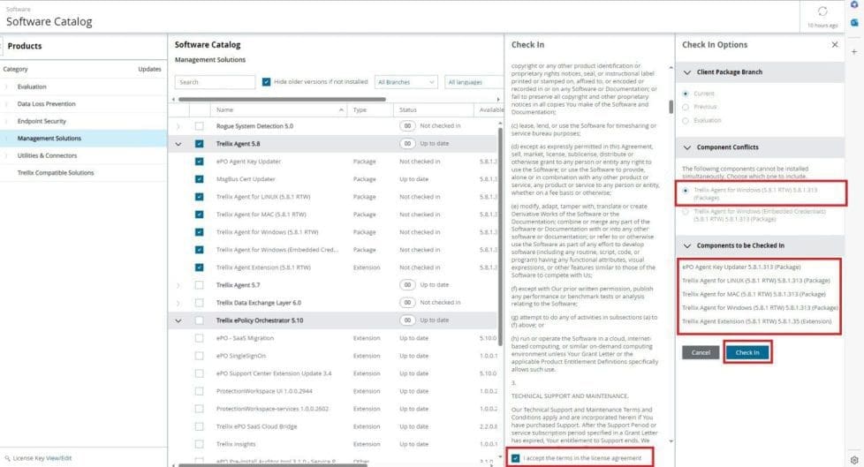Image resolution: width=864 pixels, height=467 pixels.
Task: Click the license key icon at bottom left
Action: click(x=6, y=458)
